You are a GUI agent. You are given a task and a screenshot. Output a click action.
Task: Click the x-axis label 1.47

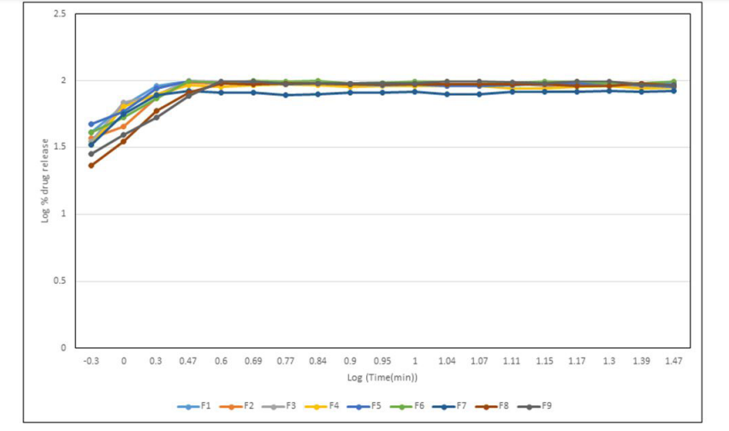coord(673,362)
